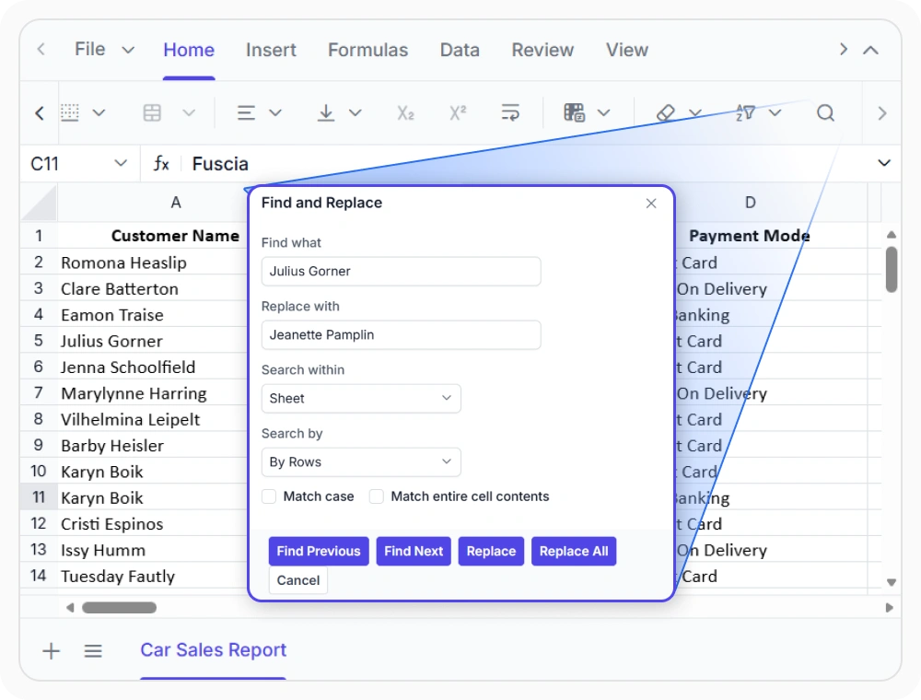This screenshot has width=921, height=700.
Task: Open clear options dropdown arrow
Action: point(695,112)
